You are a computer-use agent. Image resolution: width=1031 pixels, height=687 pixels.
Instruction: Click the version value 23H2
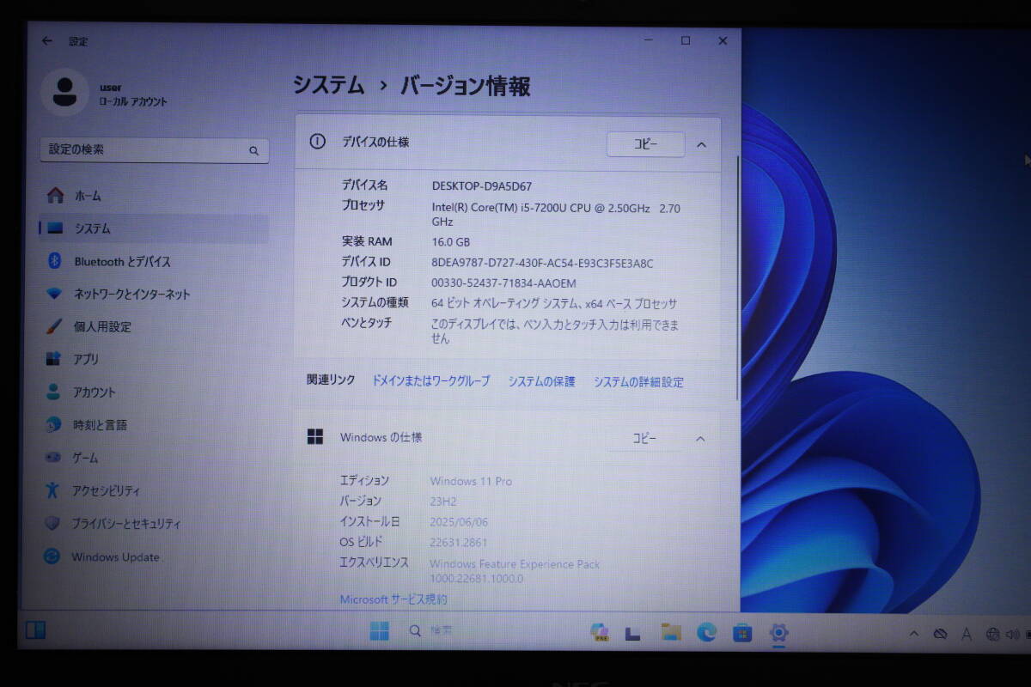[442, 502]
